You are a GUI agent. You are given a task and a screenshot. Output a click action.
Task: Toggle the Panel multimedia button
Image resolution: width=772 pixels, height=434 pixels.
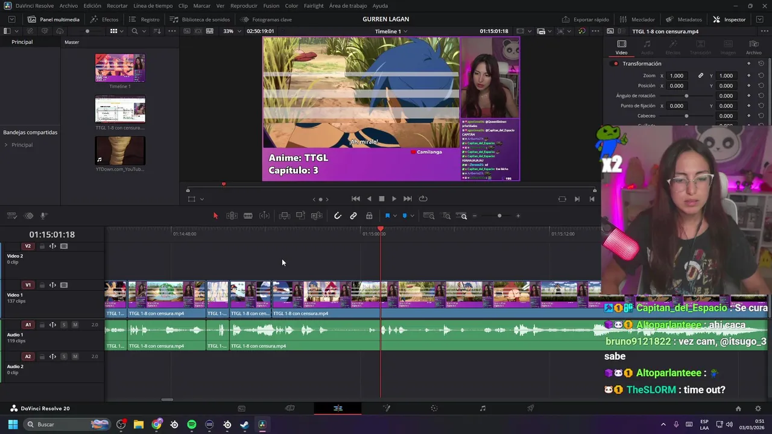point(54,19)
